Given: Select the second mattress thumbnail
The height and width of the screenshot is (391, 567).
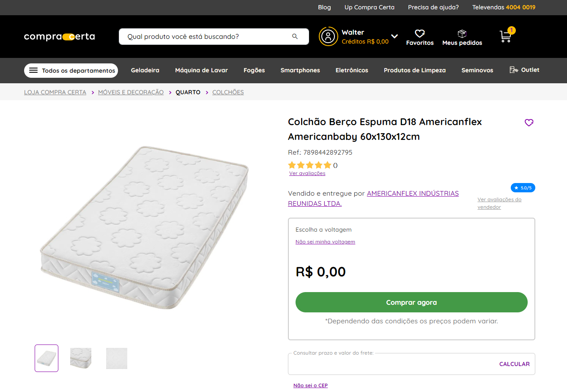Looking at the screenshot, I should pos(81,358).
